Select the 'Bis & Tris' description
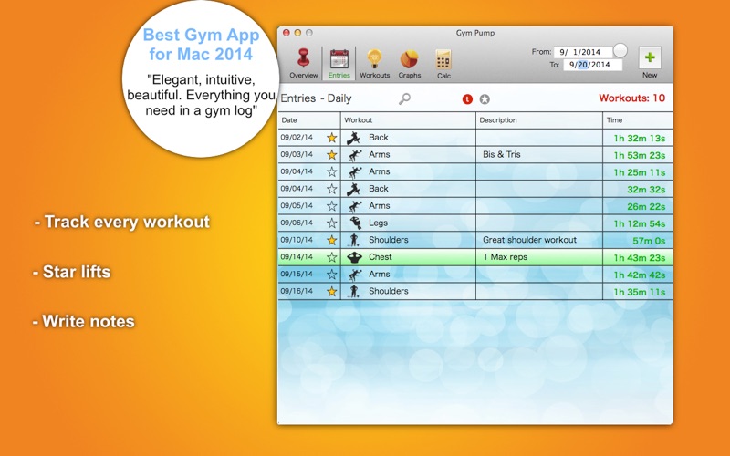Image resolution: width=730 pixels, height=456 pixels. tap(501, 154)
